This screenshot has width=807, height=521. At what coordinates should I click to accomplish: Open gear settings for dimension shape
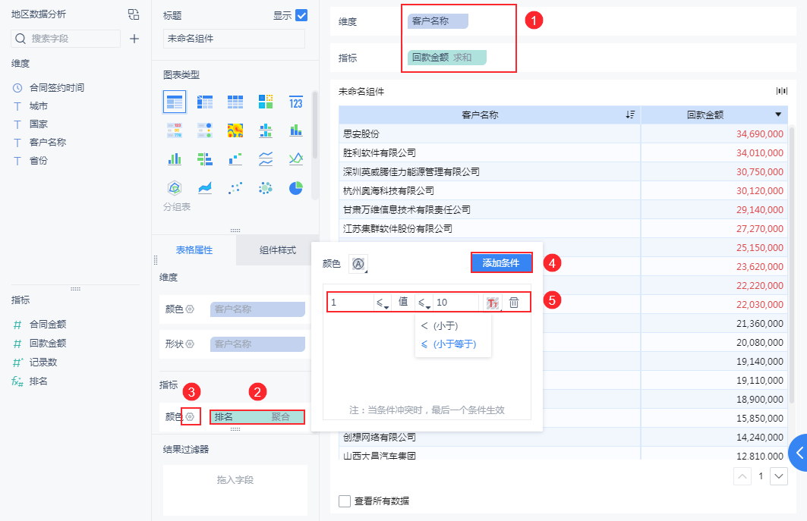190,344
